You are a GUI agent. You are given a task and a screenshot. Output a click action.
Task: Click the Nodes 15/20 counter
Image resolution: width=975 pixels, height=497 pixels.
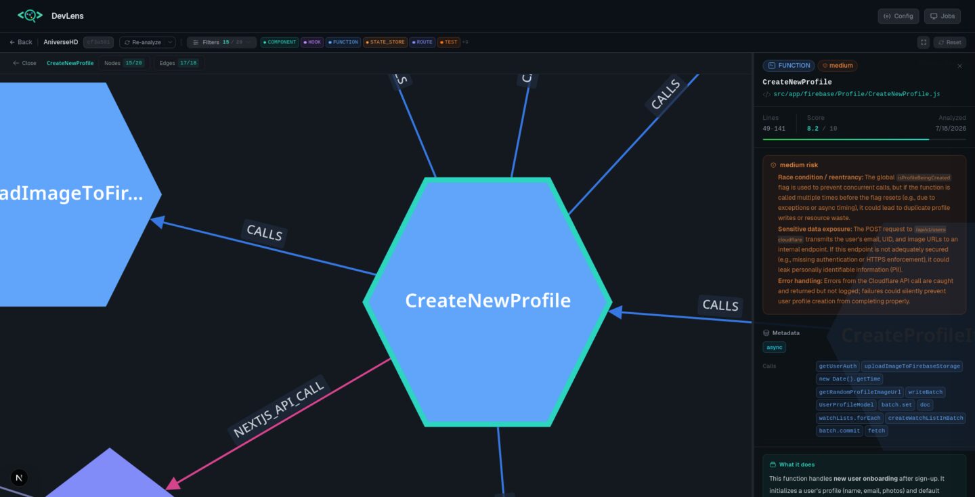[124, 63]
